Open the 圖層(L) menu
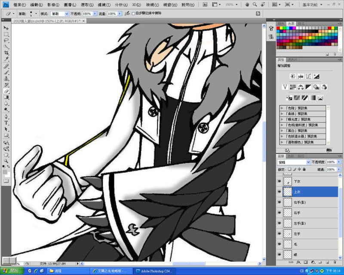Viewport: 344px width, 275px height. tap(70, 5)
